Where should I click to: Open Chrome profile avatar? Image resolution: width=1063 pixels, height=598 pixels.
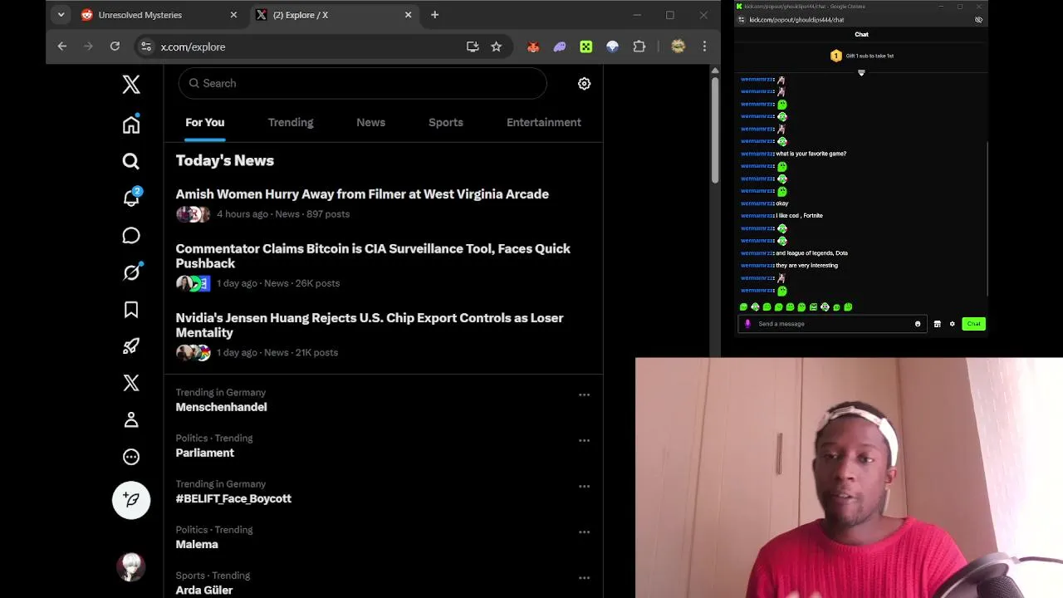[x=678, y=47]
